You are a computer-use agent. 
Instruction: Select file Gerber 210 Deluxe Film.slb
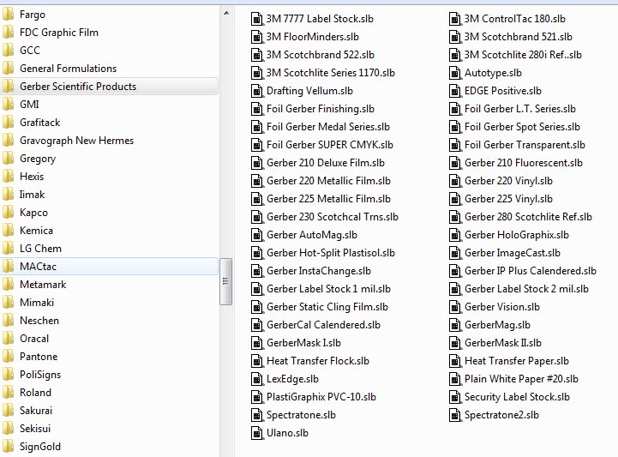[325, 163]
